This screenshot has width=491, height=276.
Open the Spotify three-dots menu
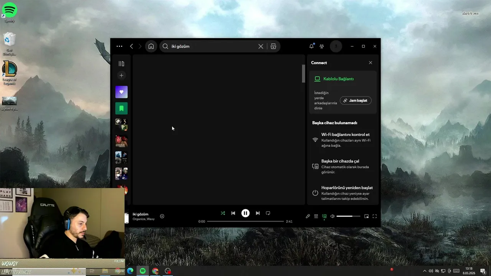(x=119, y=46)
